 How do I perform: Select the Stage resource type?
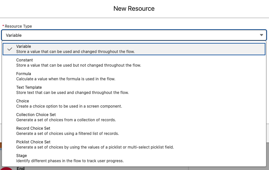pyautogui.click(x=22, y=156)
